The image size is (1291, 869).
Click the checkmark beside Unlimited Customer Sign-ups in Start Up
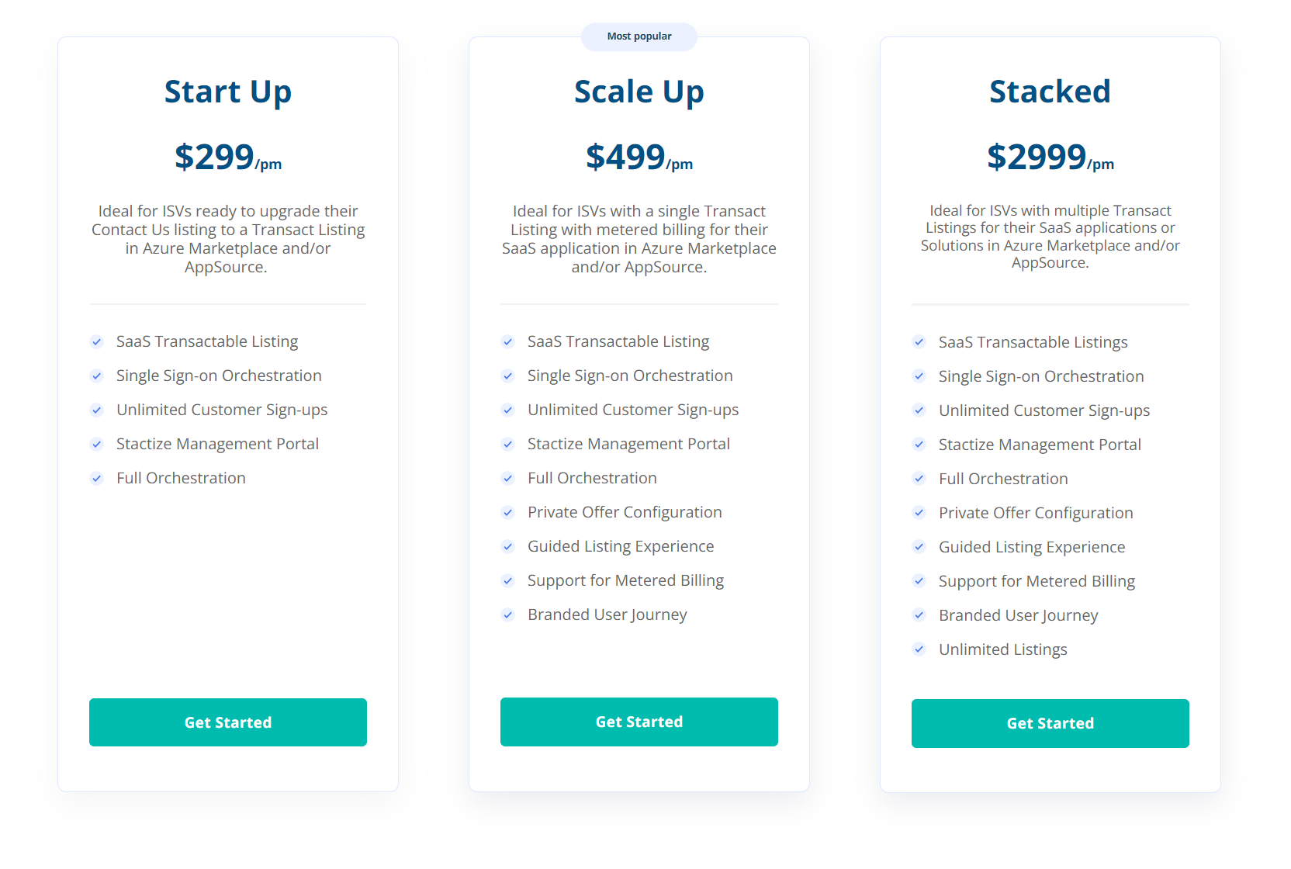(x=97, y=410)
